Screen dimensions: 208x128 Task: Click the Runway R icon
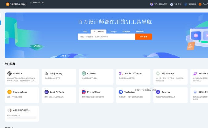(158, 92)
